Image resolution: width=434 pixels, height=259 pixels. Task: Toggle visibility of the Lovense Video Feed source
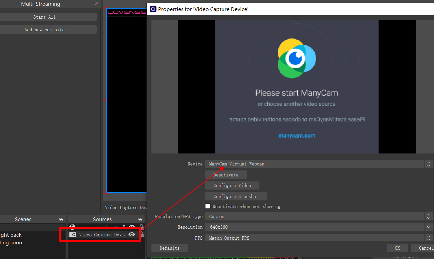pos(131,227)
